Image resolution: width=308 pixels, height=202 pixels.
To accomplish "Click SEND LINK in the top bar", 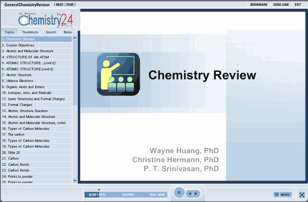I will pyautogui.click(x=281, y=5).
